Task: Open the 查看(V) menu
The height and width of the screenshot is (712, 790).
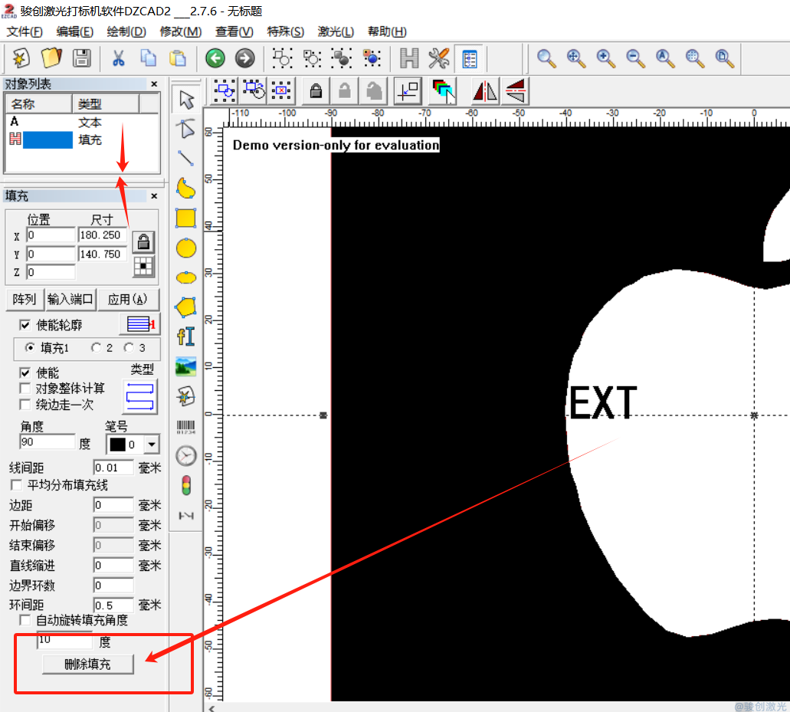Action: click(x=234, y=31)
